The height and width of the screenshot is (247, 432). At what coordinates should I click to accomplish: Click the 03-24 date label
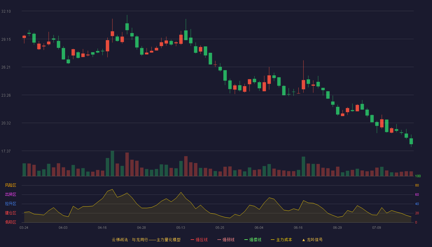click(x=24, y=228)
